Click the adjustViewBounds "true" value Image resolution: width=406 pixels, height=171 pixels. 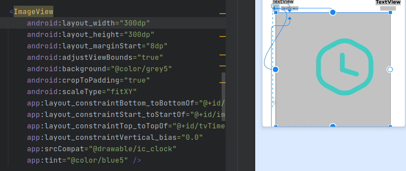coord(150,57)
